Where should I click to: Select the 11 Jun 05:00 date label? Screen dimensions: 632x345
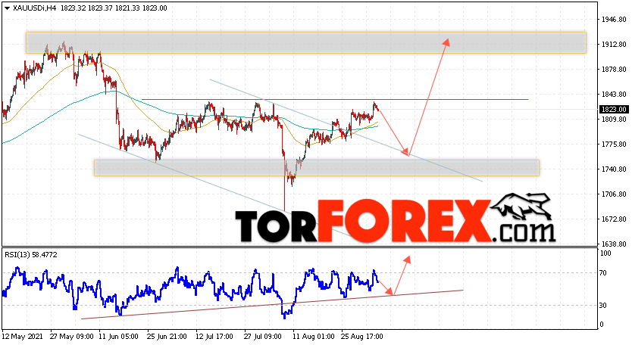(118, 336)
